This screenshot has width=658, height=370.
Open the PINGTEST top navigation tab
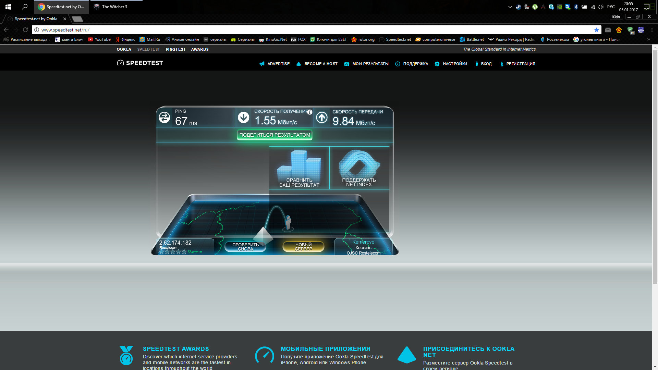tap(175, 49)
